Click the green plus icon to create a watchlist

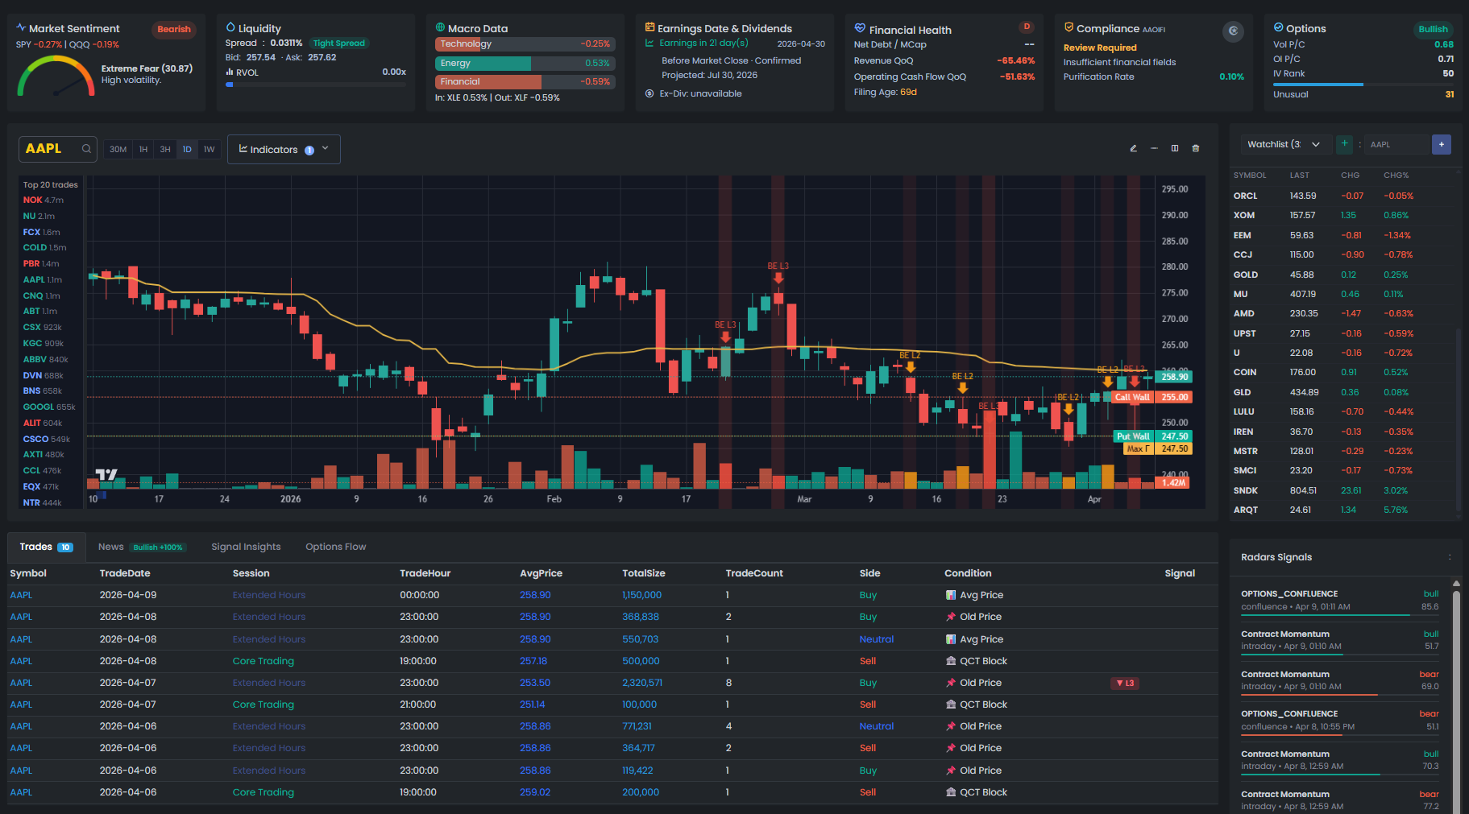tap(1343, 144)
